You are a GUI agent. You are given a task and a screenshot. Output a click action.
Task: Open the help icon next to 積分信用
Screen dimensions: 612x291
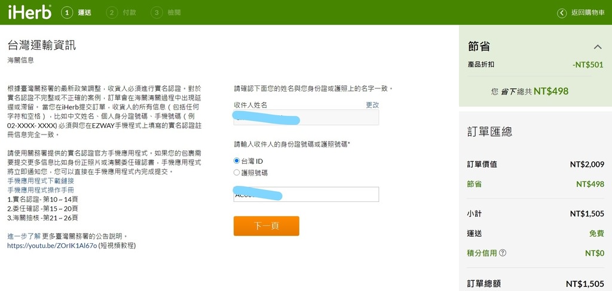[503, 253]
